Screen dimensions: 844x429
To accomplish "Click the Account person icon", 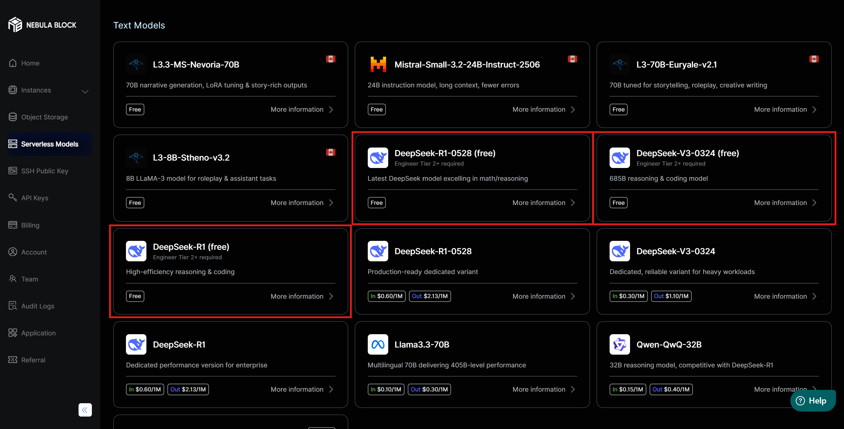I will pos(13,252).
